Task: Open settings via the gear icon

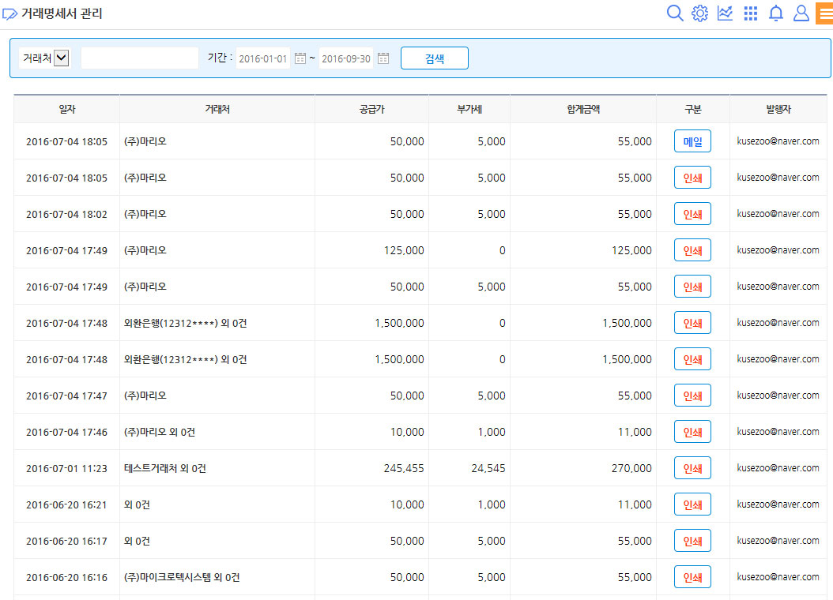Action: pyautogui.click(x=699, y=13)
